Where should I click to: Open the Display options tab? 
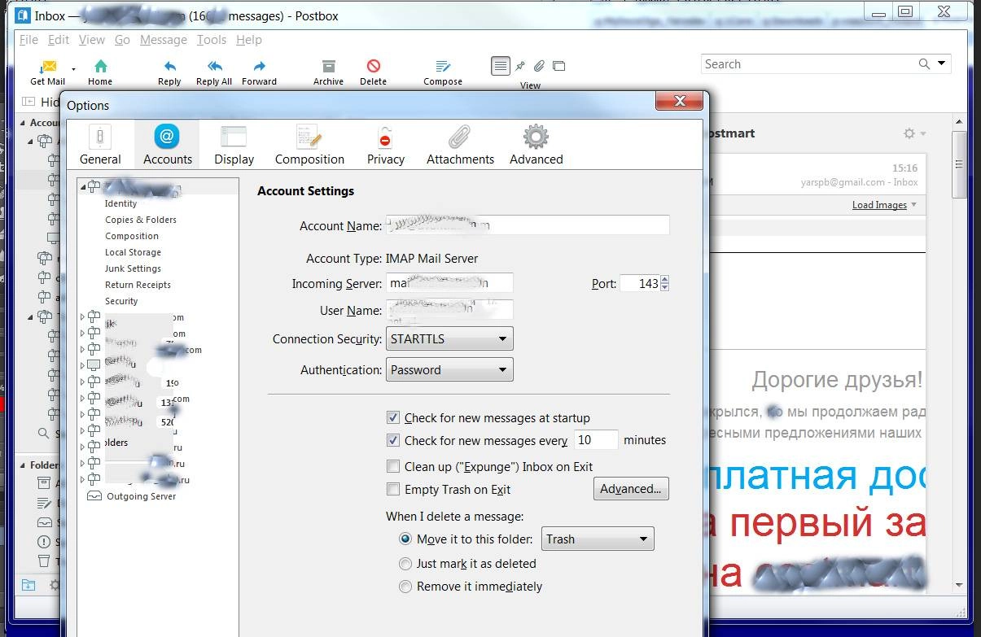click(x=234, y=146)
